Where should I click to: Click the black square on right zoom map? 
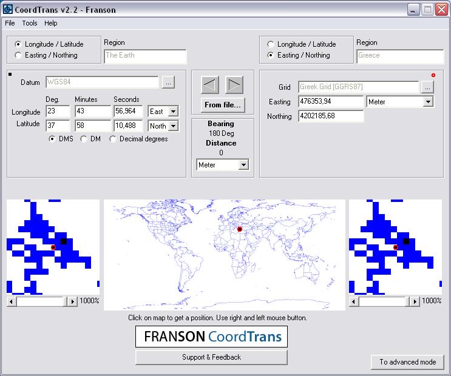406,241
